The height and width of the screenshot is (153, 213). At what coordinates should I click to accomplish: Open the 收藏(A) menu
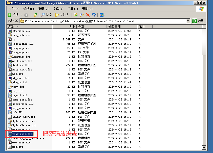click(x=58, y=9)
